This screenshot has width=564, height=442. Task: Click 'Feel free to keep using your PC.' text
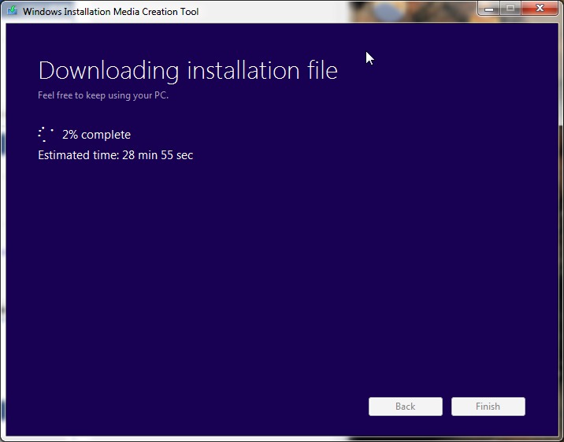pyautogui.click(x=103, y=95)
